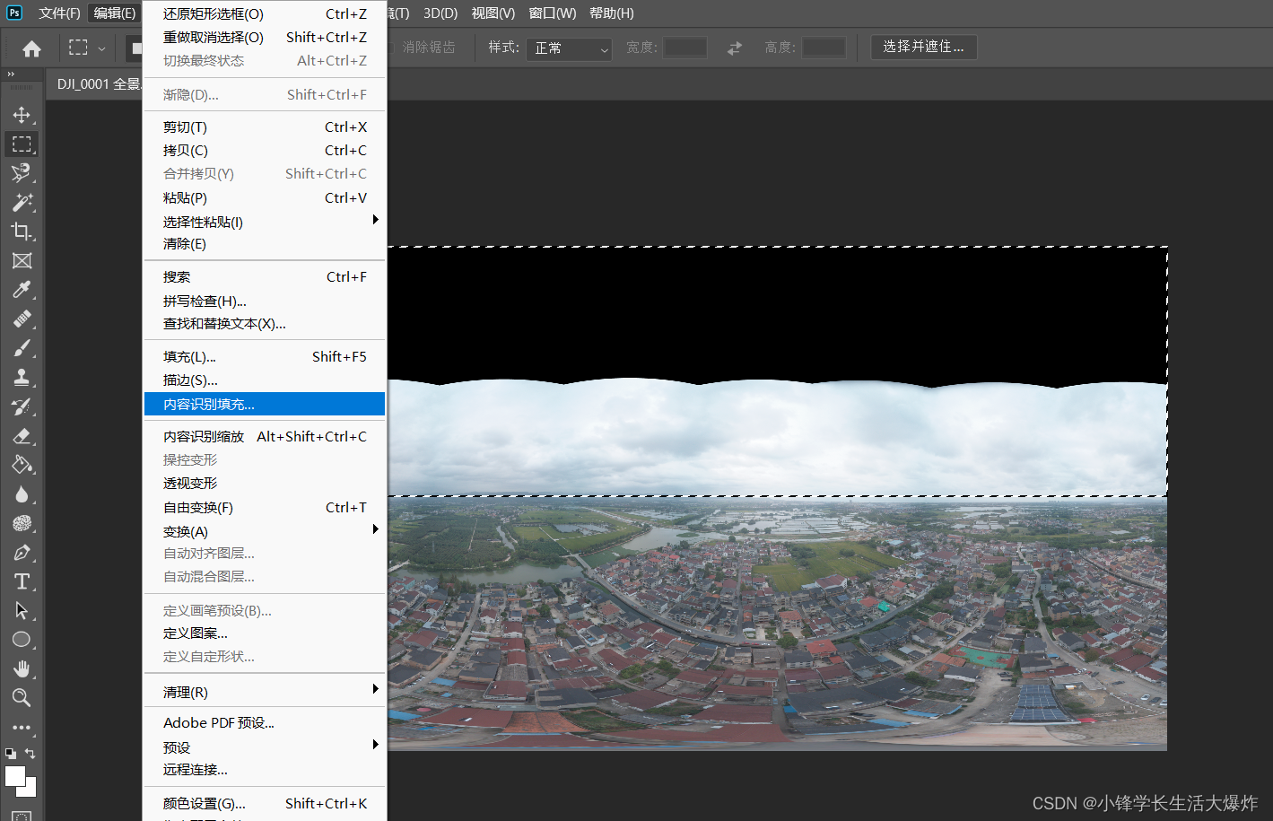The width and height of the screenshot is (1273, 821).
Task: Open the 视图(V) menu
Action: [493, 13]
